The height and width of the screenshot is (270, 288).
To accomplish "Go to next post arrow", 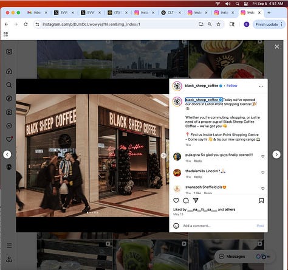I will 276,154.
